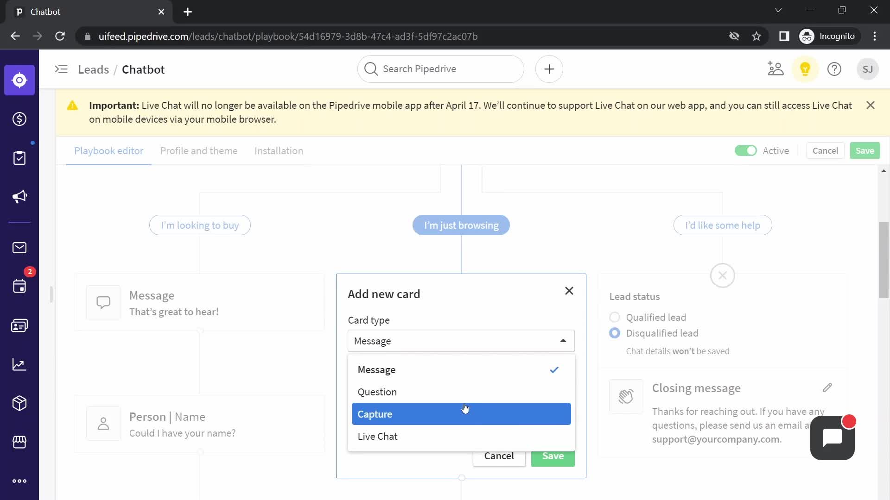Select the Question card type option

tap(377, 391)
